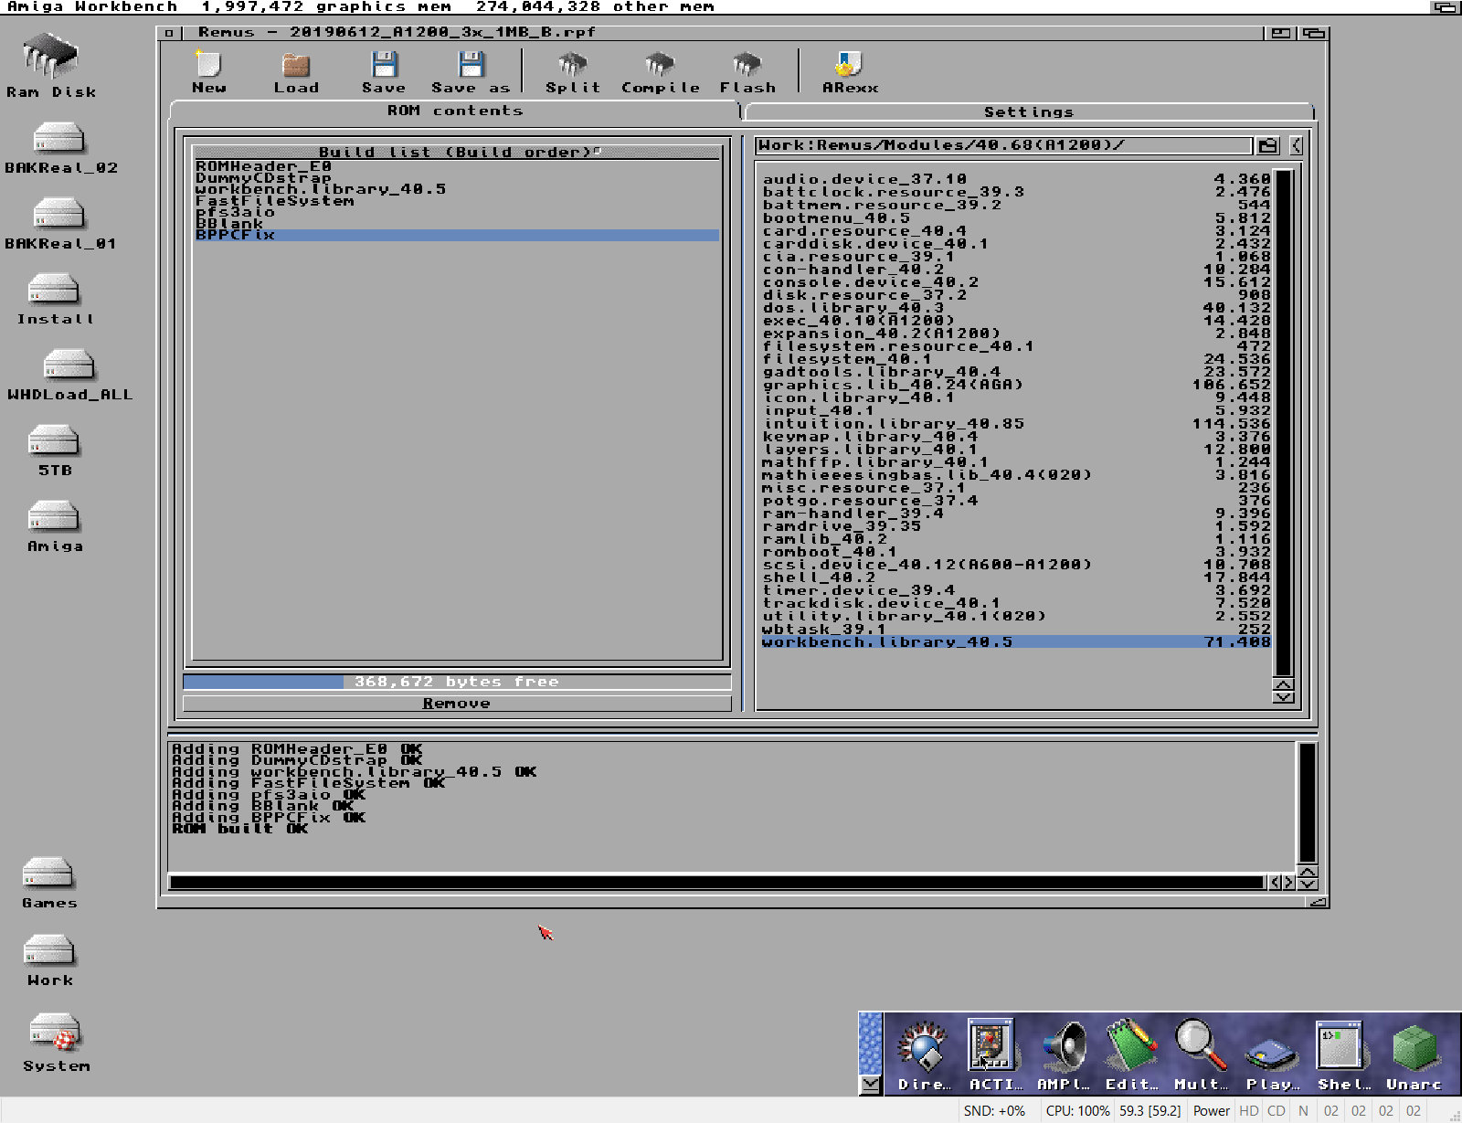Select graphics.lib_40.24(AGA) in the module list

pos(1016,385)
